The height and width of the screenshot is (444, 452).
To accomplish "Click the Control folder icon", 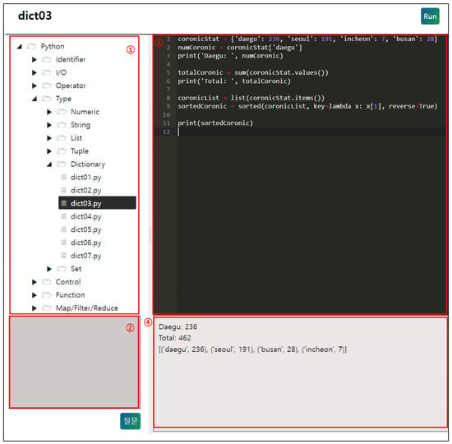I will point(47,282).
